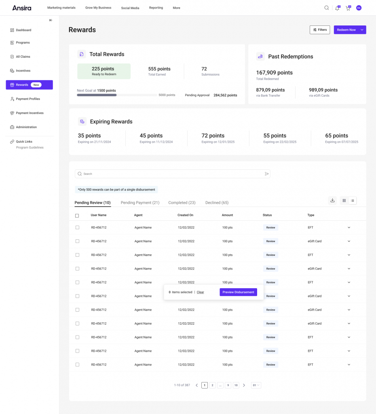
Task: Switch to Pending Payment (21) tab
Action: 140,203
